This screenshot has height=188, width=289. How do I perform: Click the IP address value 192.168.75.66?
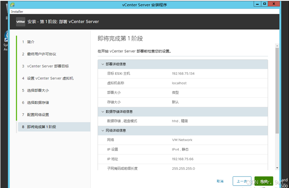(x=183, y=159)
